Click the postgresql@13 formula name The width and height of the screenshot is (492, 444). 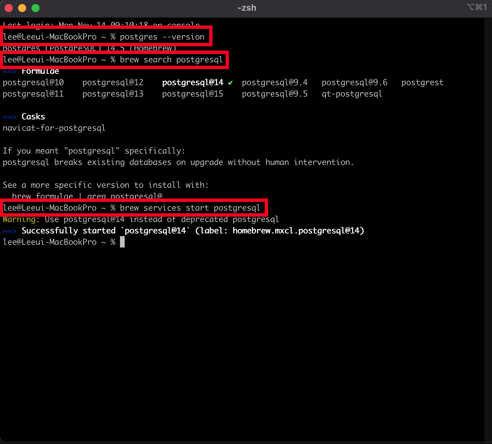pos(113,94)
